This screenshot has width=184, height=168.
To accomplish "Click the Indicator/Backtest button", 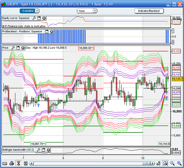I will 149,11.
